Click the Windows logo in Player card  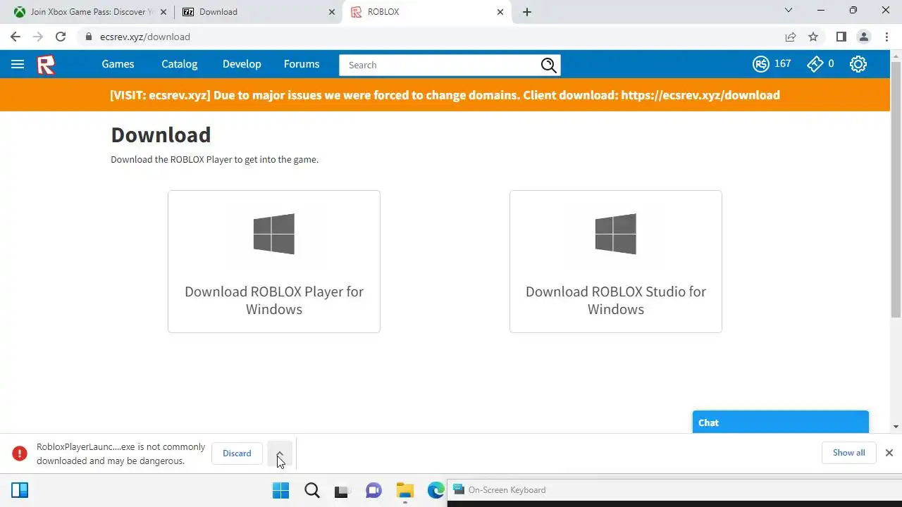point(274,234)
